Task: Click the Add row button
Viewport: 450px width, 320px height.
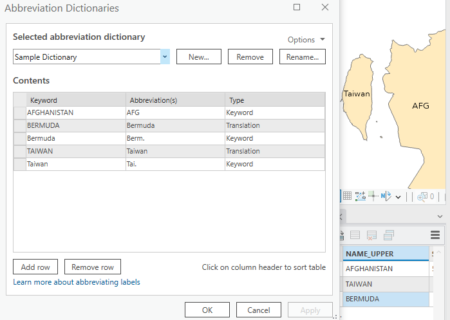Action: pyautogui.click(x=35, y=267)
